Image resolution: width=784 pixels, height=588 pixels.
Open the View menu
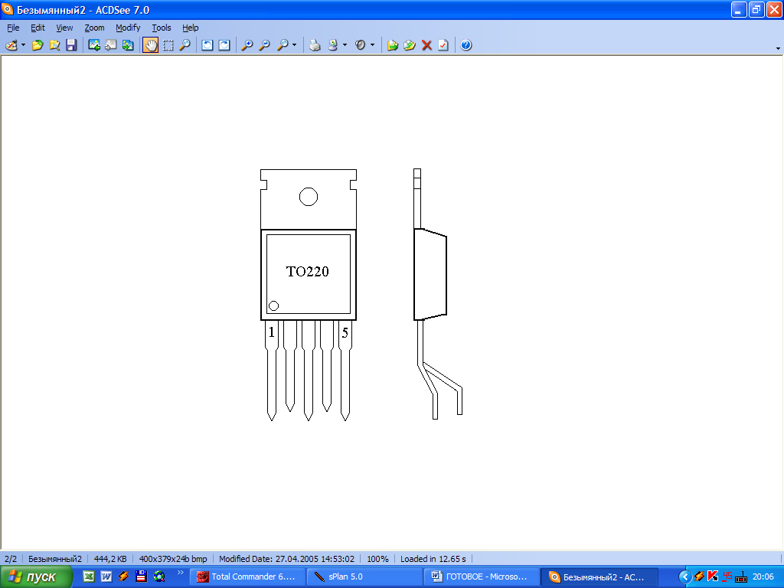point(64,28)
